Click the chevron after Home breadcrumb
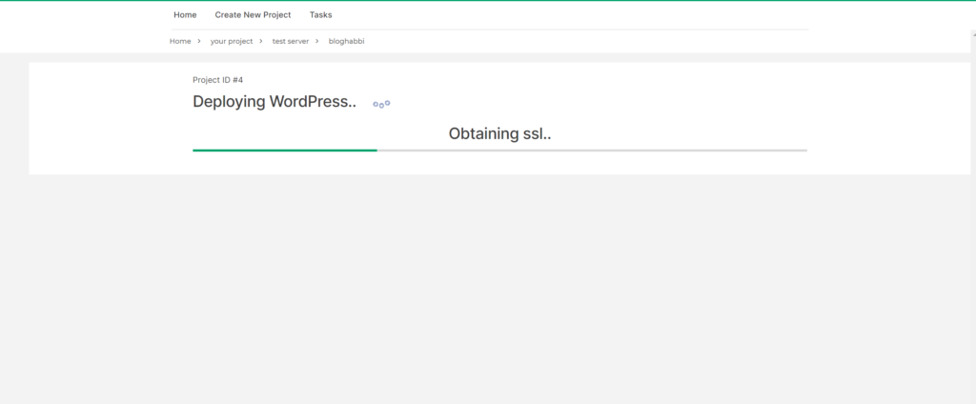This screenshot has width=976, height=404. point(199,41)
